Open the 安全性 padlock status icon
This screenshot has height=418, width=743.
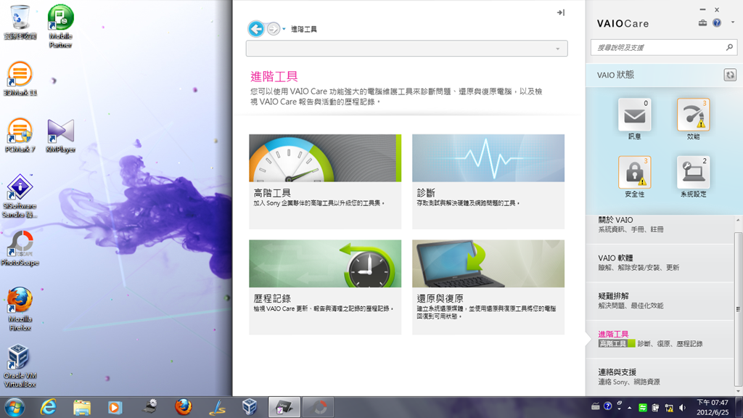pyautogui.click(x=634, y=172)
